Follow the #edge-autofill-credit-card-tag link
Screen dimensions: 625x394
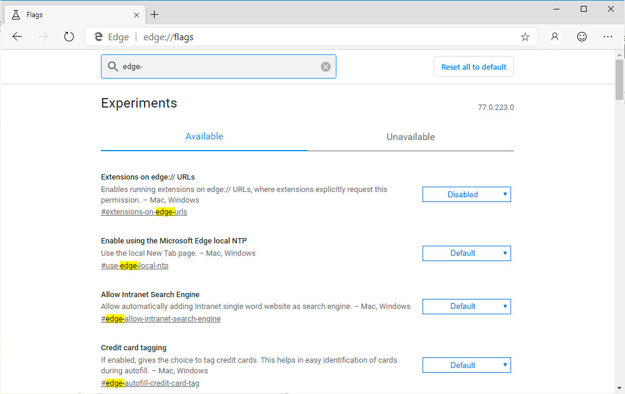(150, 383)
